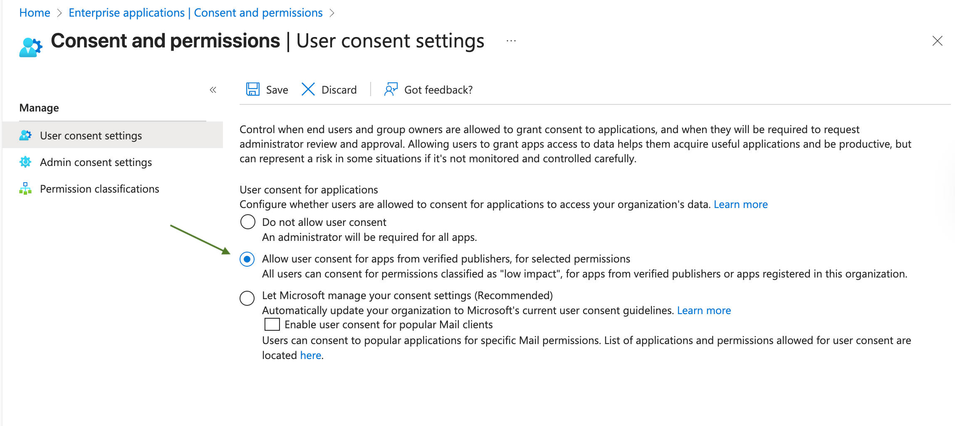
Task: Select the Do not allow user consent option
Action: pos(247,222)
